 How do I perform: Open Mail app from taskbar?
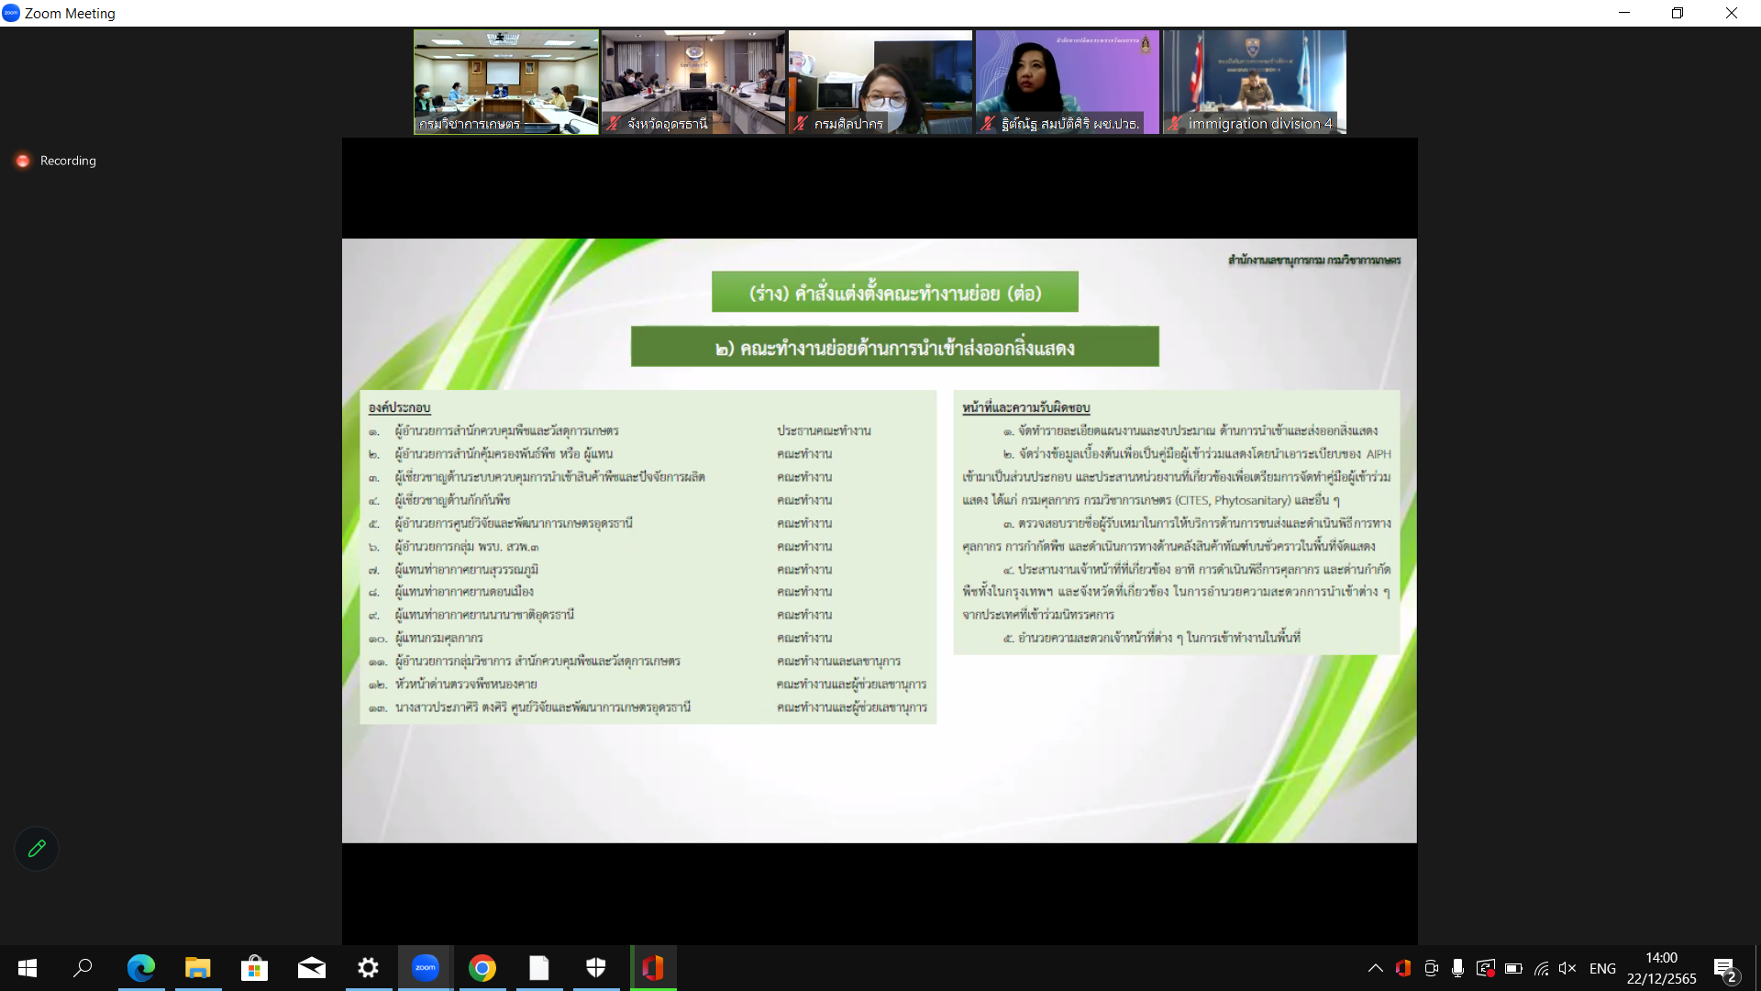(312, 968)
